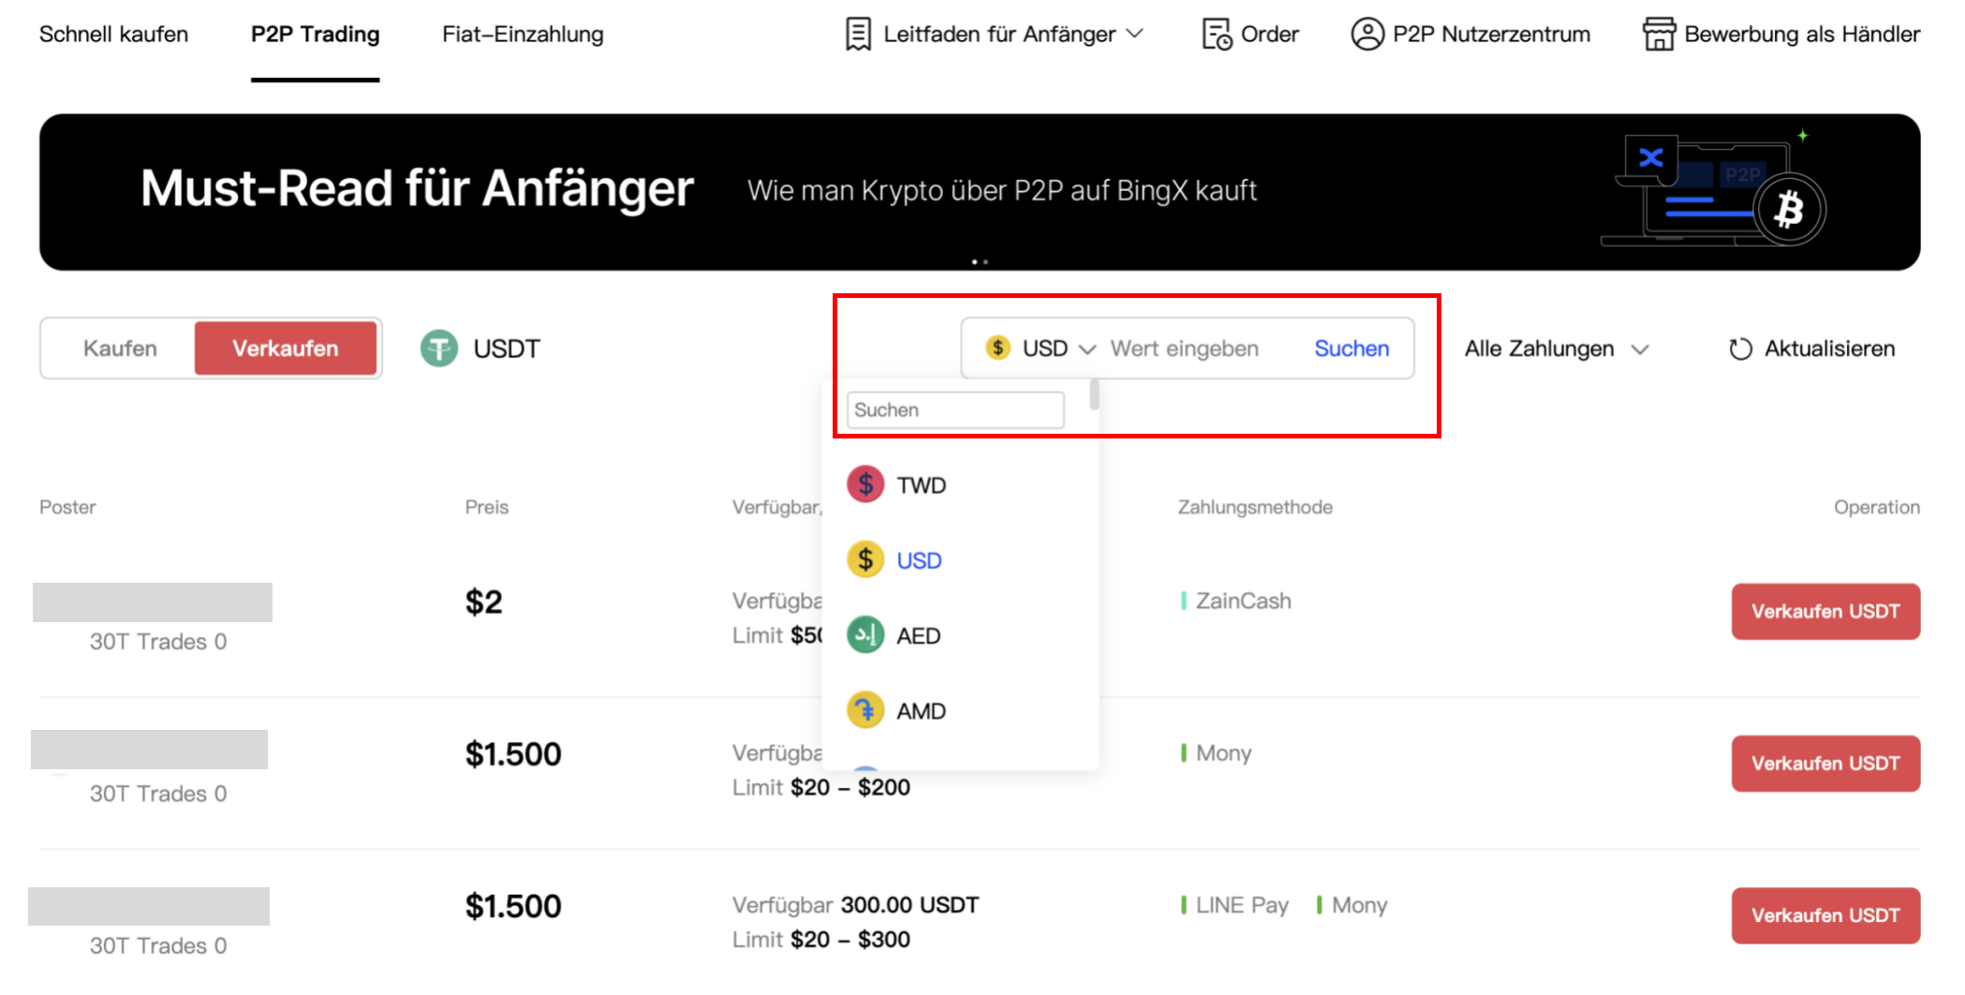The height and width of the screenshot is (995, 1965).
Task: Click the Leitfaden für Anfänger document icon
Action: (858, 34)
